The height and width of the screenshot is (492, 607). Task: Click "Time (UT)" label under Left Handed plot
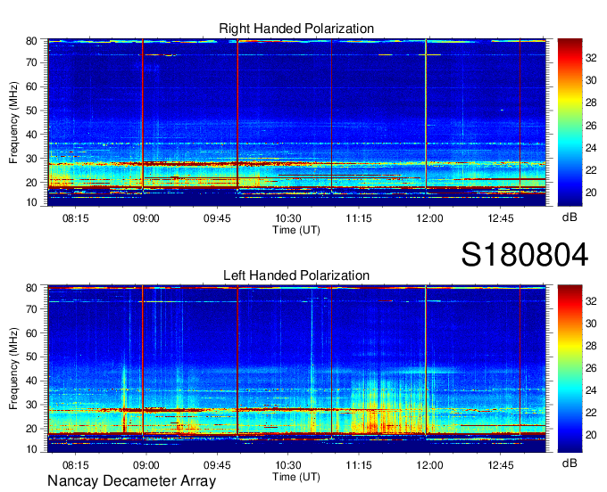point(296,477)
